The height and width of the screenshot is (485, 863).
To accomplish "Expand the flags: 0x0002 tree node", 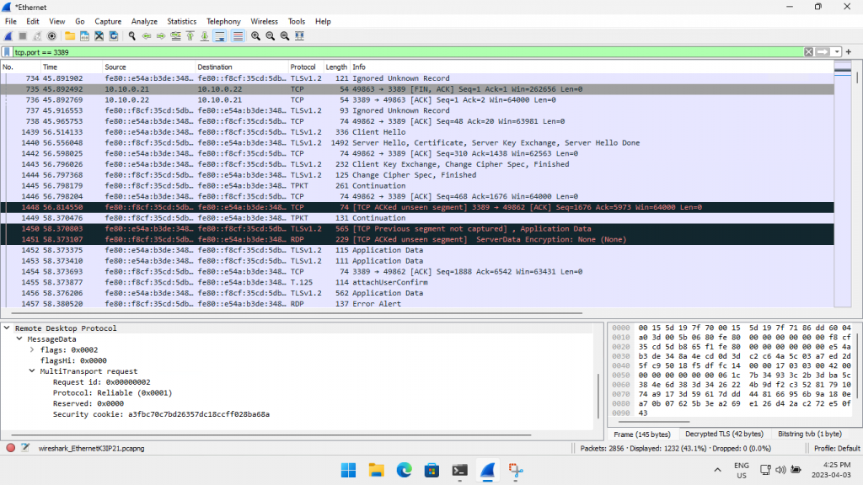I will [x=32, y=349].
